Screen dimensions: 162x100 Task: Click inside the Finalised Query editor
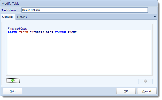[79, 52]
